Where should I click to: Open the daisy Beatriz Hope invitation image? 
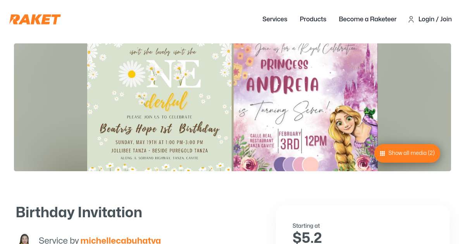(159, 107)
